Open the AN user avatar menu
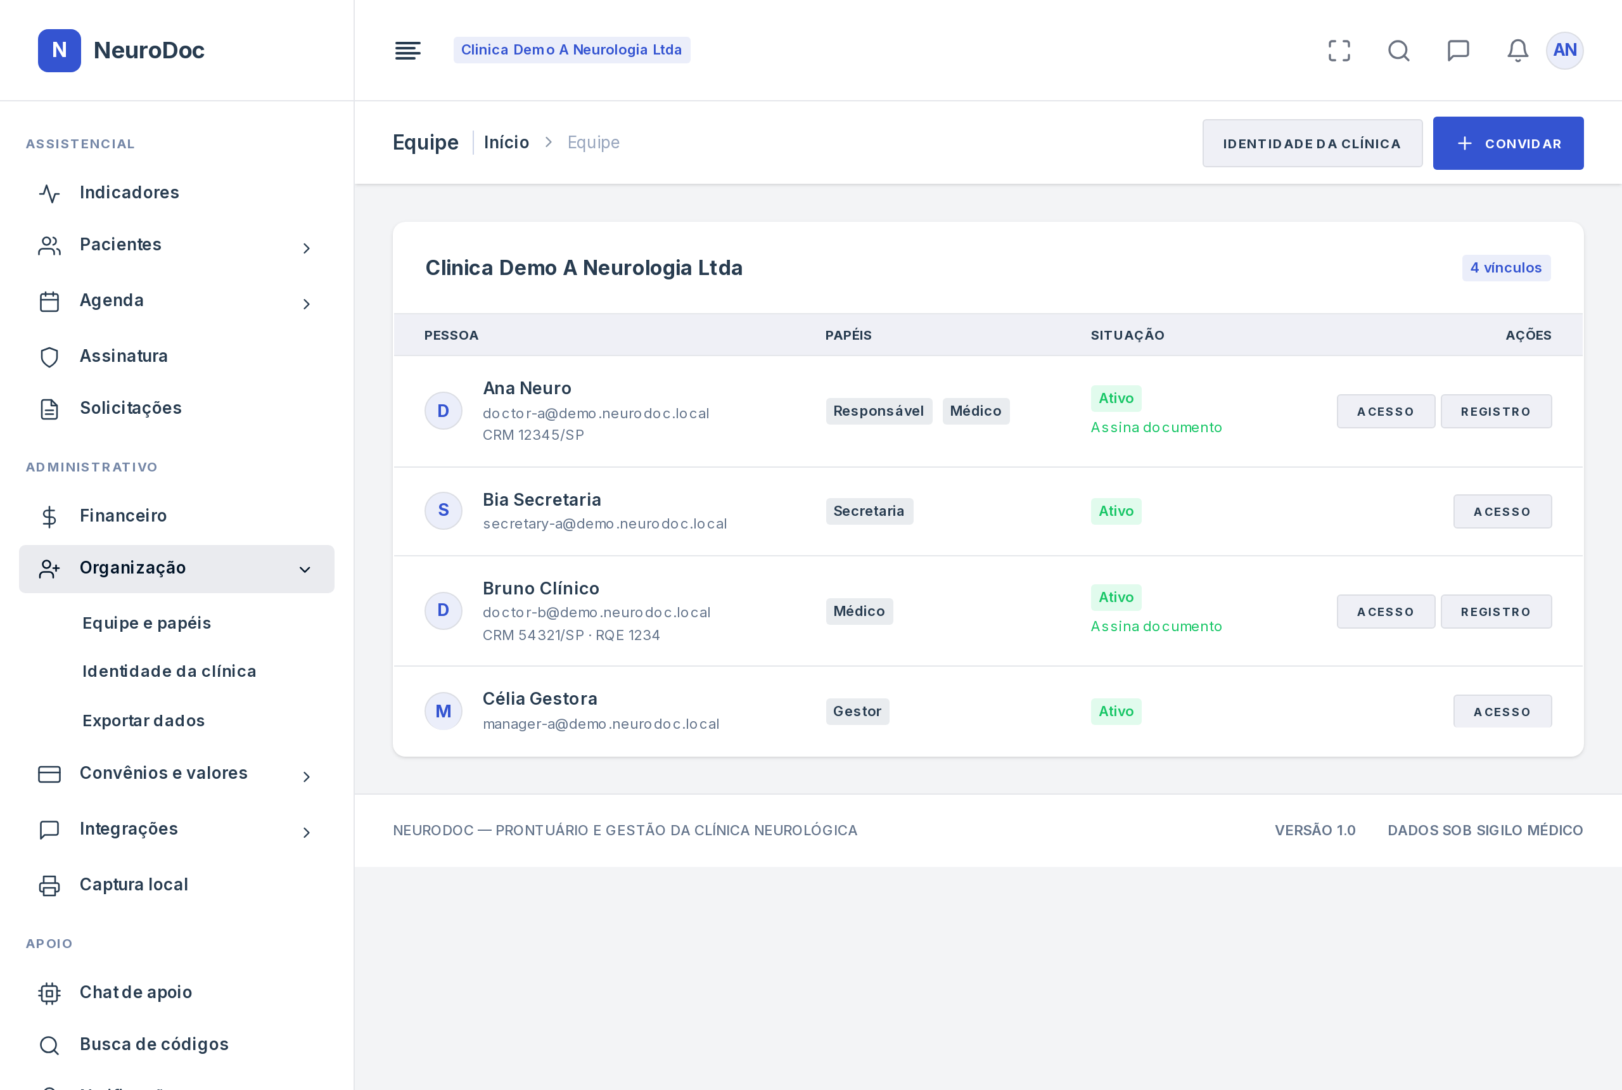The image size is (1622, 1090). 1564,50
